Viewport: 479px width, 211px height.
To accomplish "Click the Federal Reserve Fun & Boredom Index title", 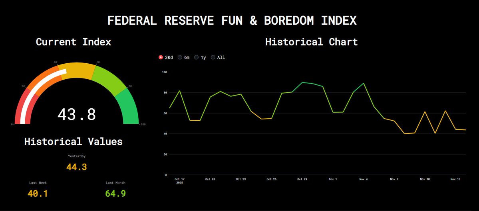I will 232,20.
